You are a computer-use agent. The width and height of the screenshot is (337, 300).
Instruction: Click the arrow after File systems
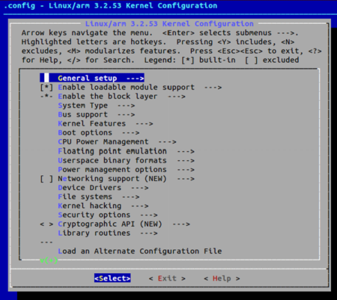point(131,197)
